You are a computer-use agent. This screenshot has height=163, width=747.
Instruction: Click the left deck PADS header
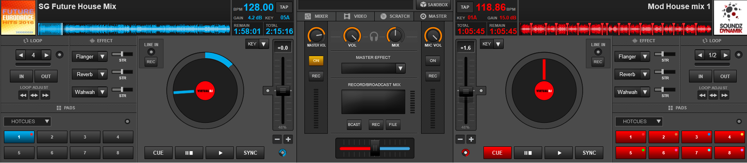point(65,108)
